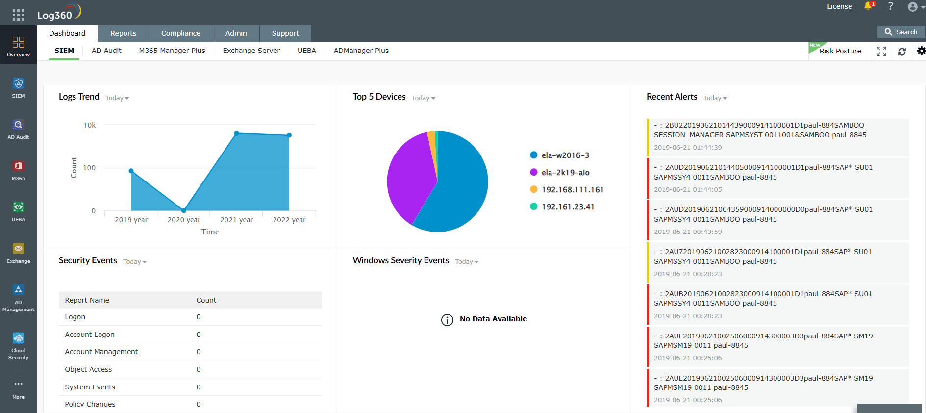Switch to the Admin tab
The height and width of the screenshot is (413, 926).
[x=236, y=33]
